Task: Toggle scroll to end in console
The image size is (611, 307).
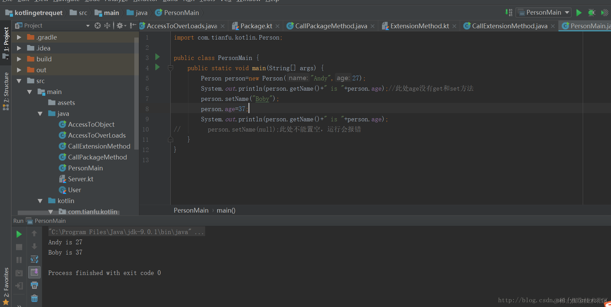Action: click(x=34, y=272)
